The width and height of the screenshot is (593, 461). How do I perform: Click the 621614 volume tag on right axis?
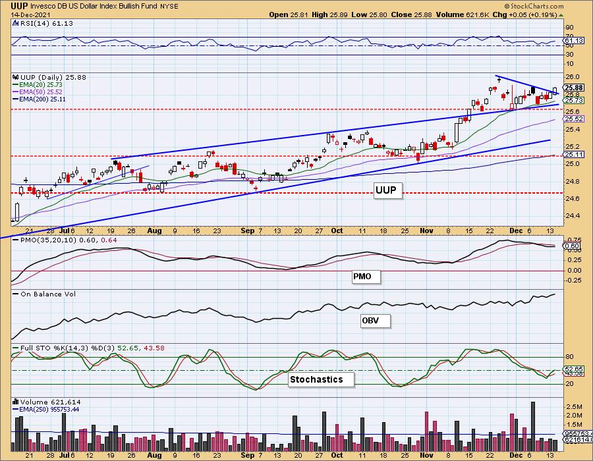click(576, 440)
